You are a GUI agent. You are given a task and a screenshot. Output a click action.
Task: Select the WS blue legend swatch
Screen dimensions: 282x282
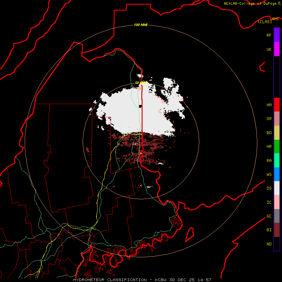[x=277, y=174]
